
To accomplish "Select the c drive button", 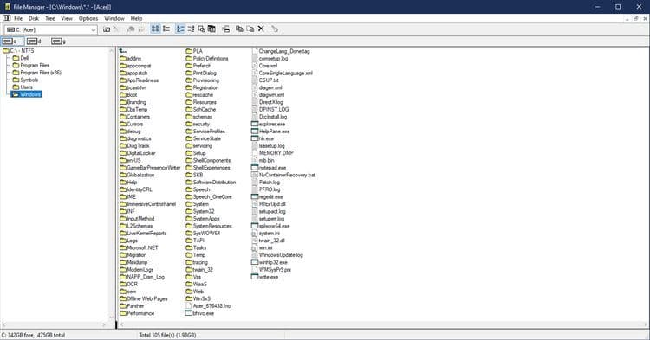I will click(x=12, y=42).
